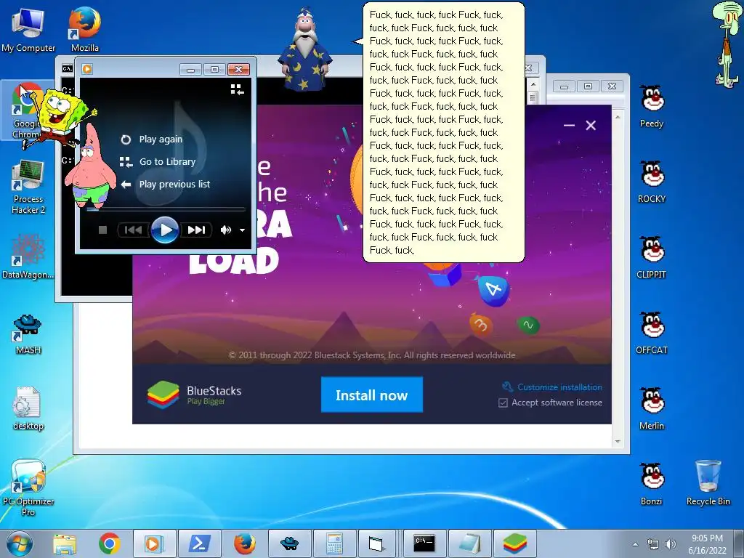The height and width of the screenshot is (558, 744).
Task: Select the Merlin desktop icon
Action: coord(652,408)
